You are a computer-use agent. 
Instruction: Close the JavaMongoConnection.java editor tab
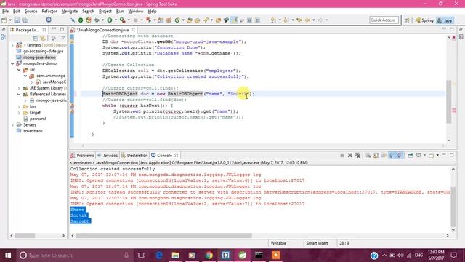pyautogui.click(x=133, y=30)
